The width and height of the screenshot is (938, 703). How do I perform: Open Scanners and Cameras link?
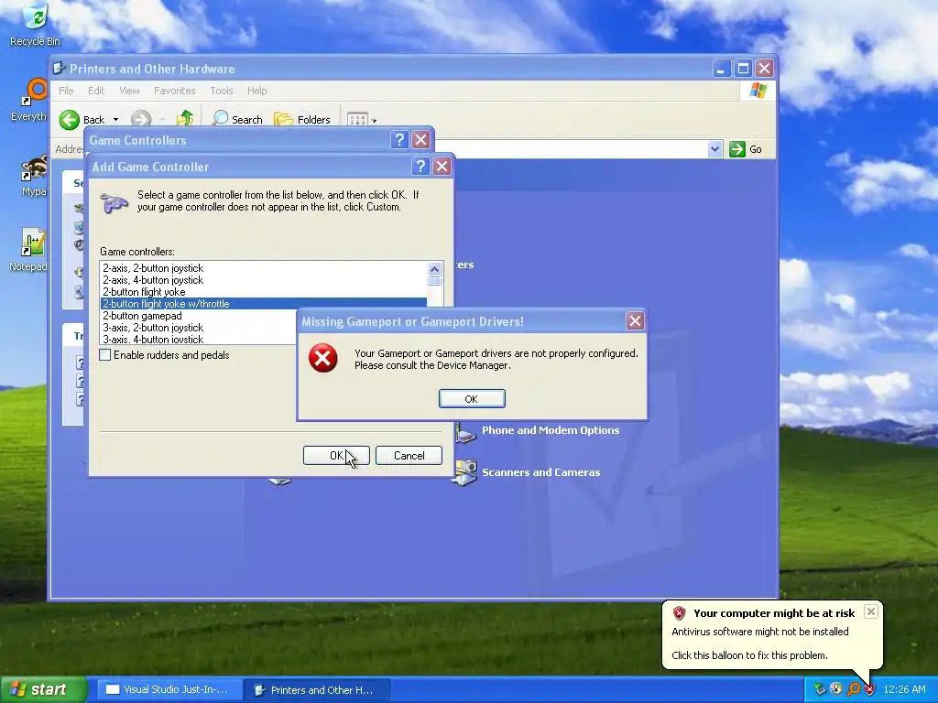click(x=540, y=472)
